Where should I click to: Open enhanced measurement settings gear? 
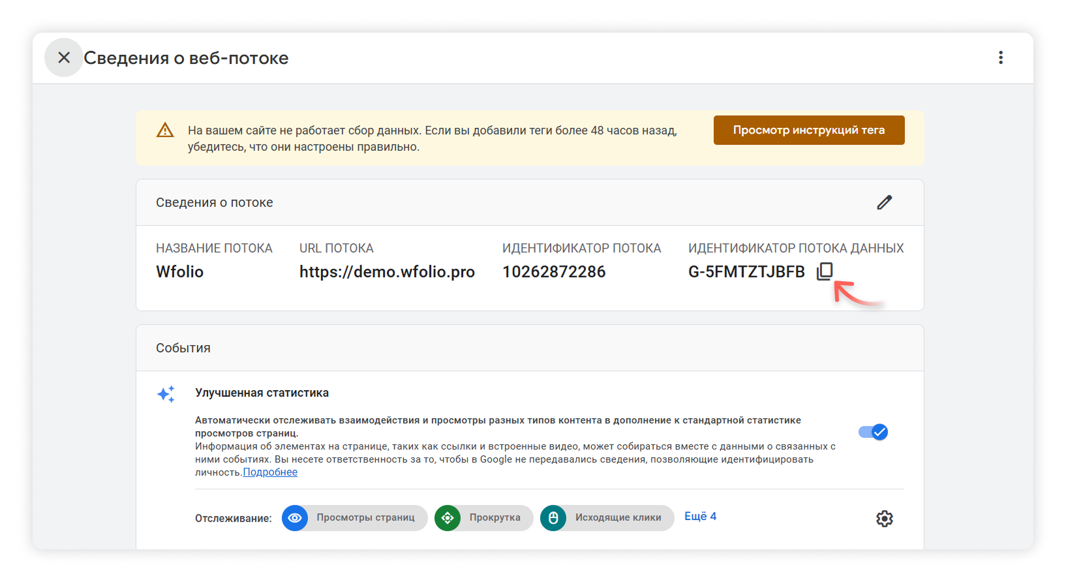pos(884,519)
